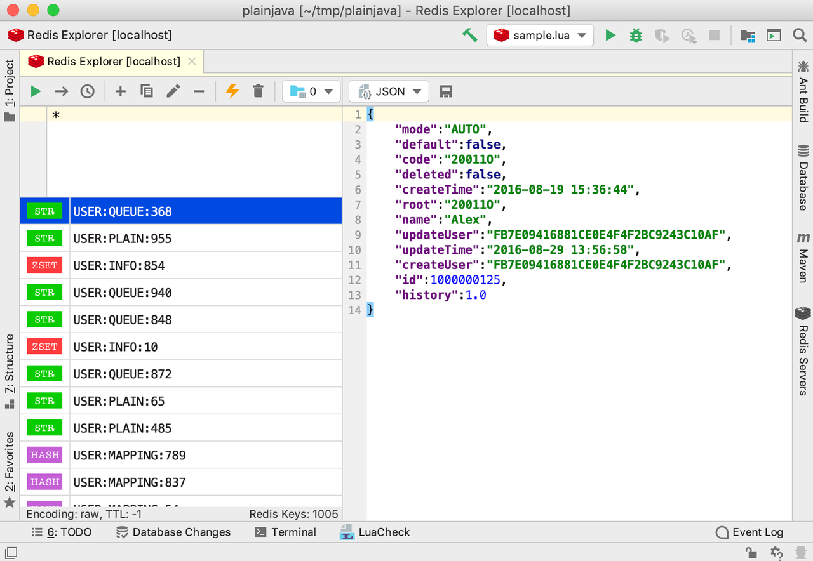The height and width of the screenshot is (561, 813).
Task: Expand the sample.lua run configuration dropdown
Action: [x=540, y=36]
